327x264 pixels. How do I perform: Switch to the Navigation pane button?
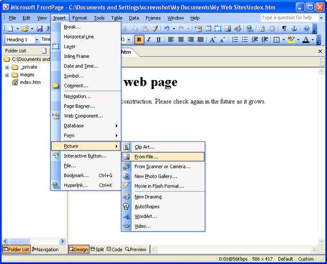coord(45,249)
